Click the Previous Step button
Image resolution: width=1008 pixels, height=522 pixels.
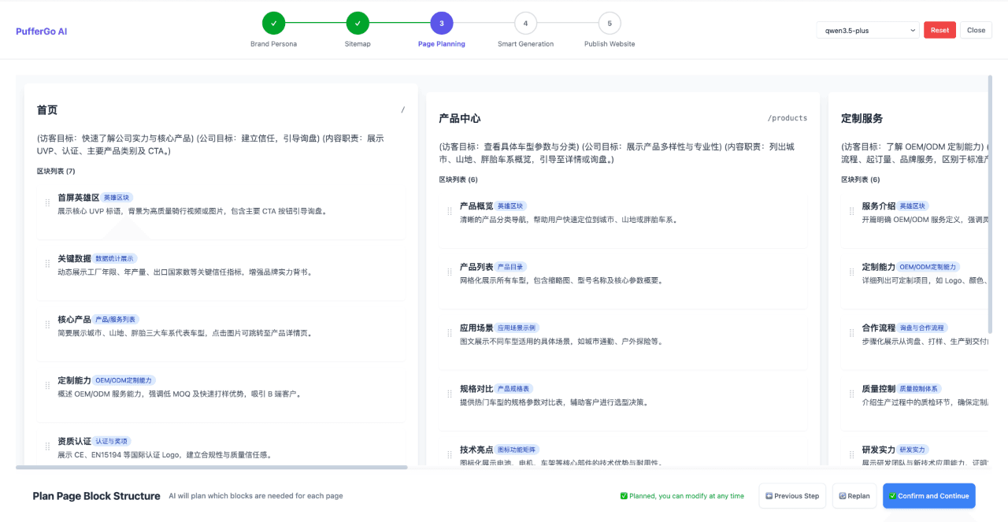(x=791, y=496)
